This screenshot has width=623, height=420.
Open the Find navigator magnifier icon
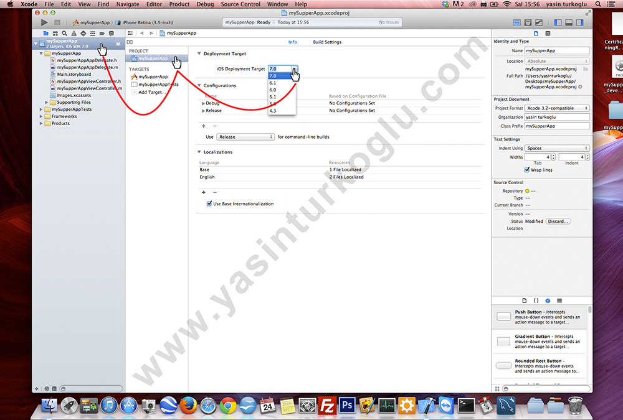click(64, 34)
